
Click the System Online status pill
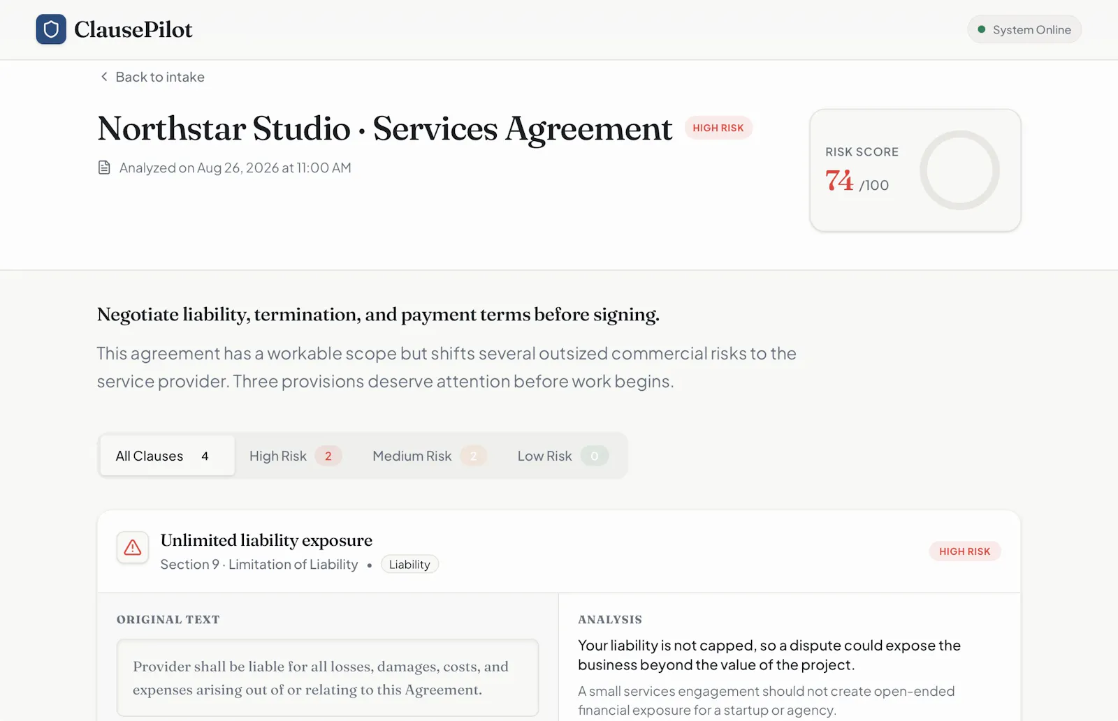pos(1024,29)
